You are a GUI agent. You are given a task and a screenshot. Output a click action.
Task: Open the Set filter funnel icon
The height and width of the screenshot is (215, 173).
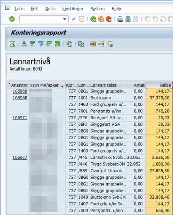click(41, 44)
